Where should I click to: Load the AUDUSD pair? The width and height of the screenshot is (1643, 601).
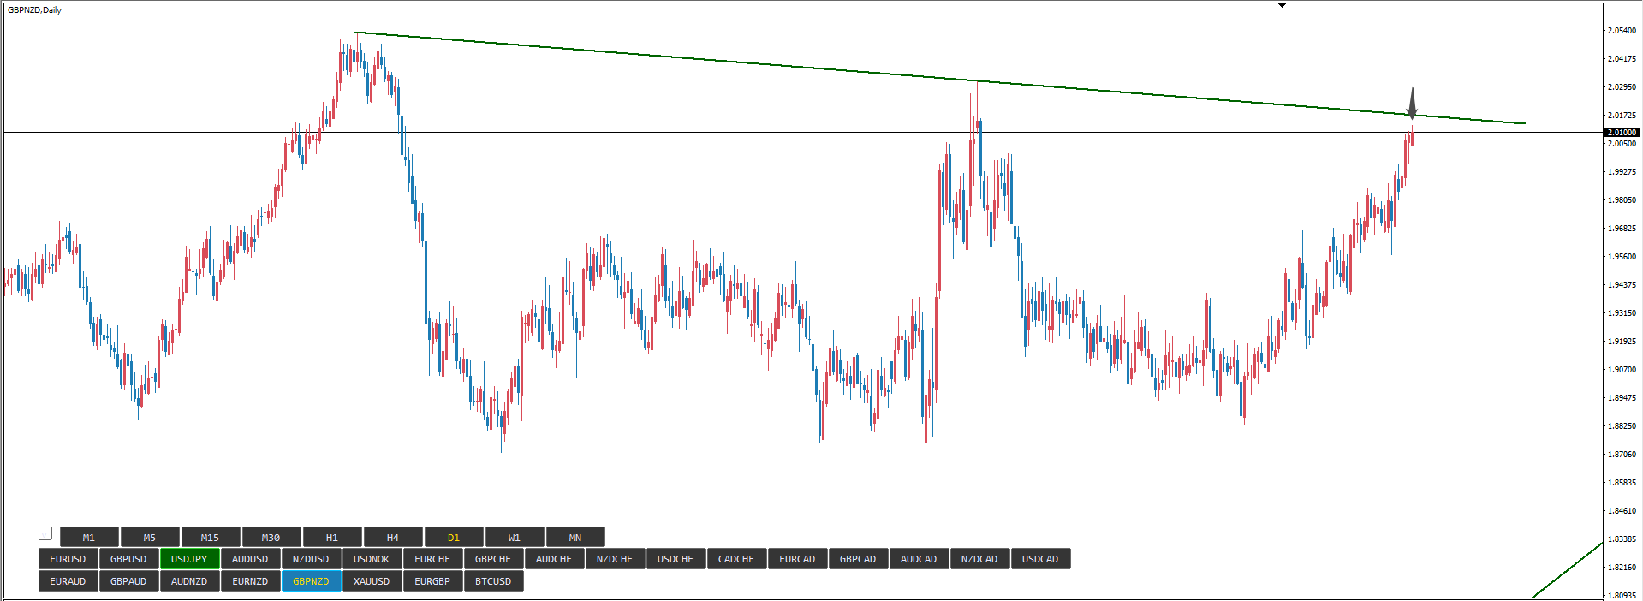pyautogui.click(x=251, y=559)
